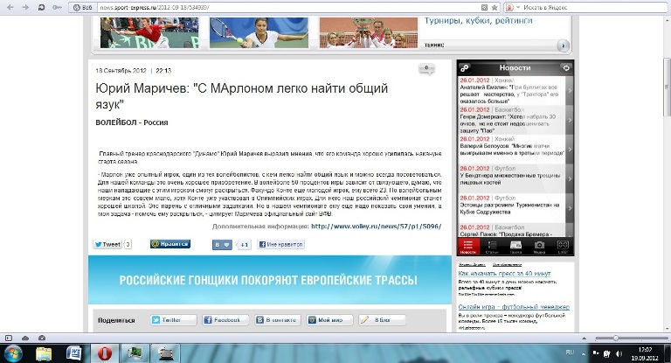Switch to the Медиа tab with the camera icon
671x363 pixels.
tap(539, 247)
